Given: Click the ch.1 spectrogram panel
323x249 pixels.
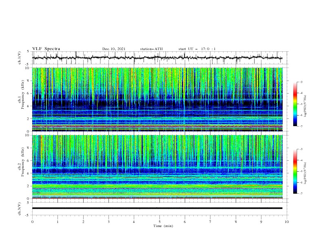Looking at the screenshot, I should 157,99.
